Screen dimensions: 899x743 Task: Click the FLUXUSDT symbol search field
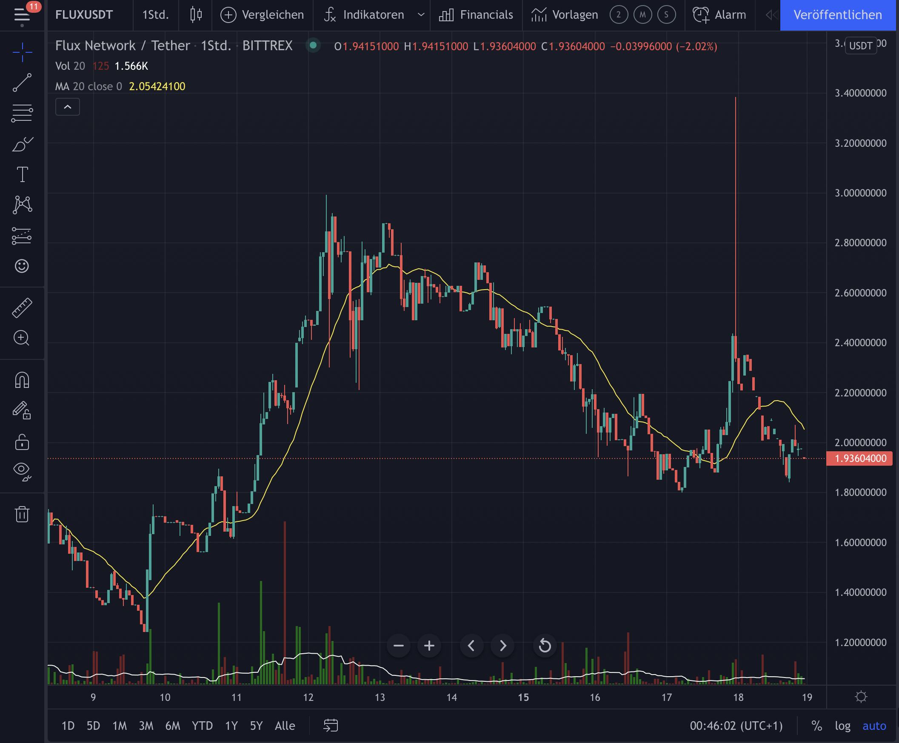tap(84, 15)
